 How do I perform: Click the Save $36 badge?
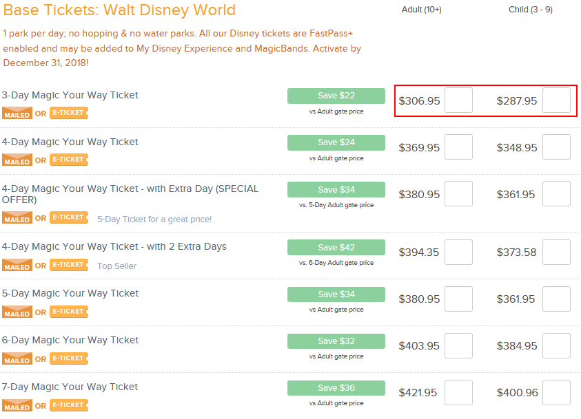[336, 388]
